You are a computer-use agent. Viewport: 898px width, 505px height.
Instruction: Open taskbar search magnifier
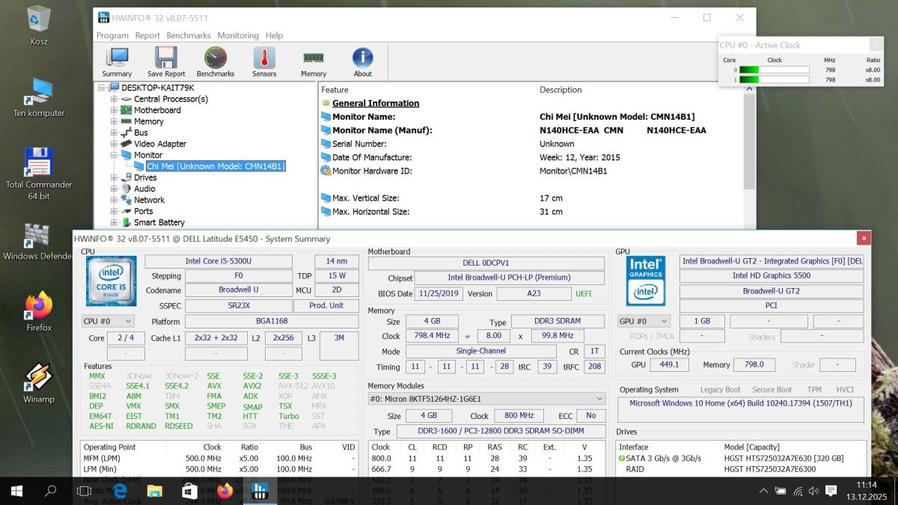pyautogui.click(x=51, y=491)
